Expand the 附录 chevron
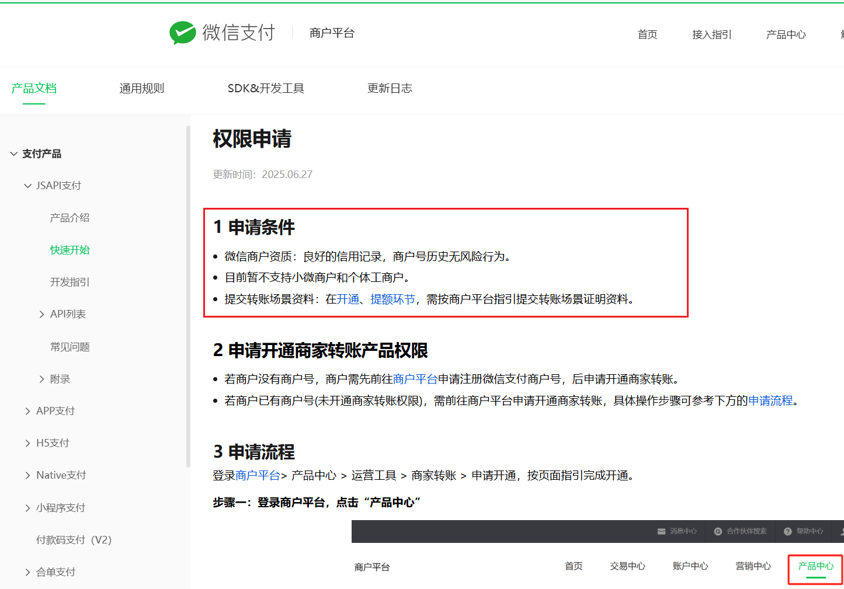 (41, 379)
